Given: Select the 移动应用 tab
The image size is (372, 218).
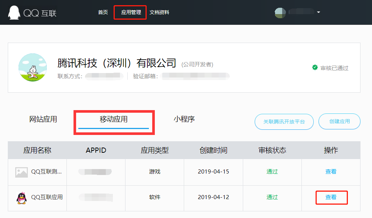Looking at the screenshot, I should [114, 119].
